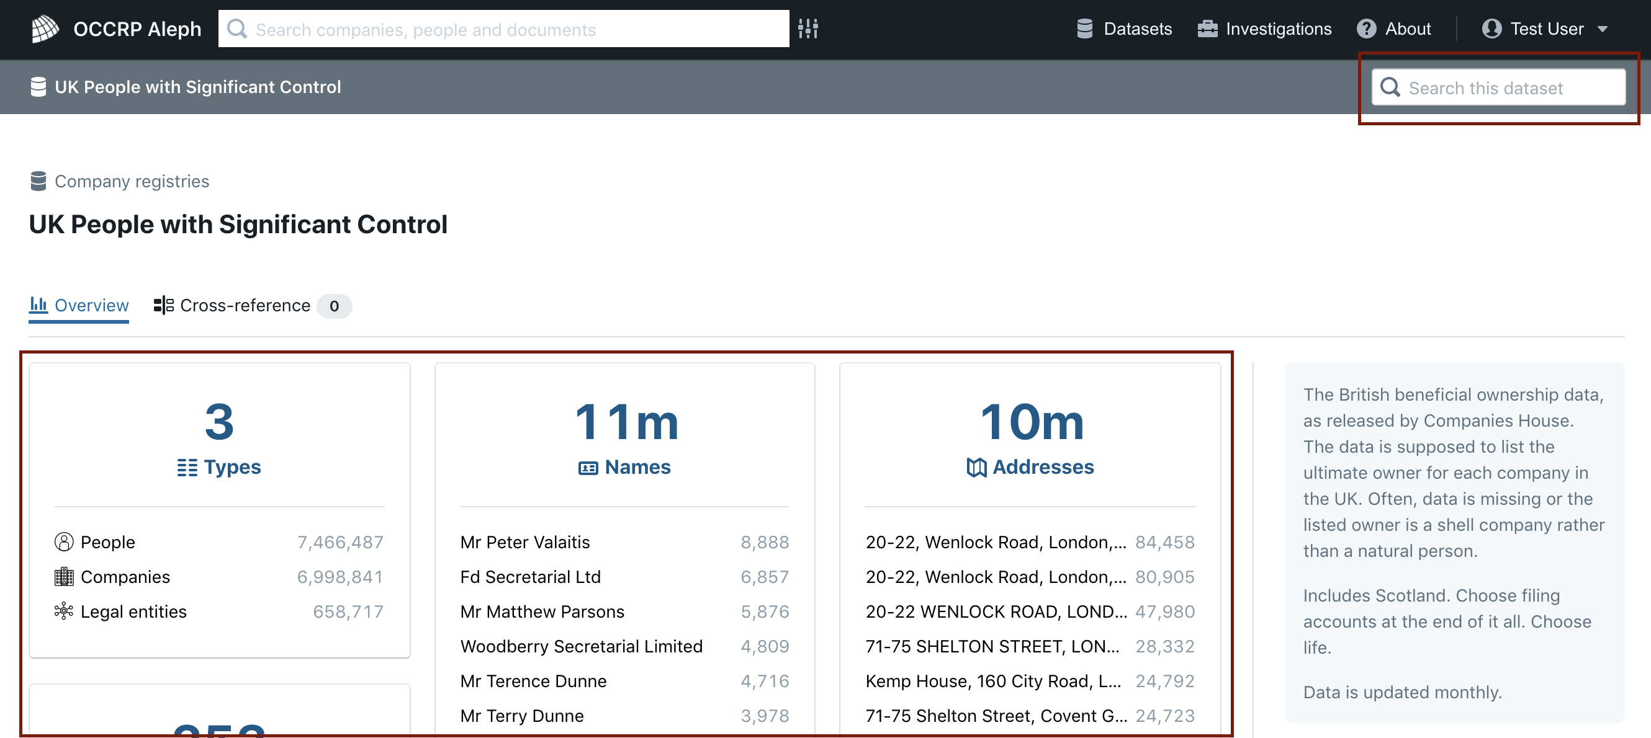Image resolution: width=1651 pixels, height=738 pixels.
Task: Open the Legal entities type row
Action: pos(219,611)
